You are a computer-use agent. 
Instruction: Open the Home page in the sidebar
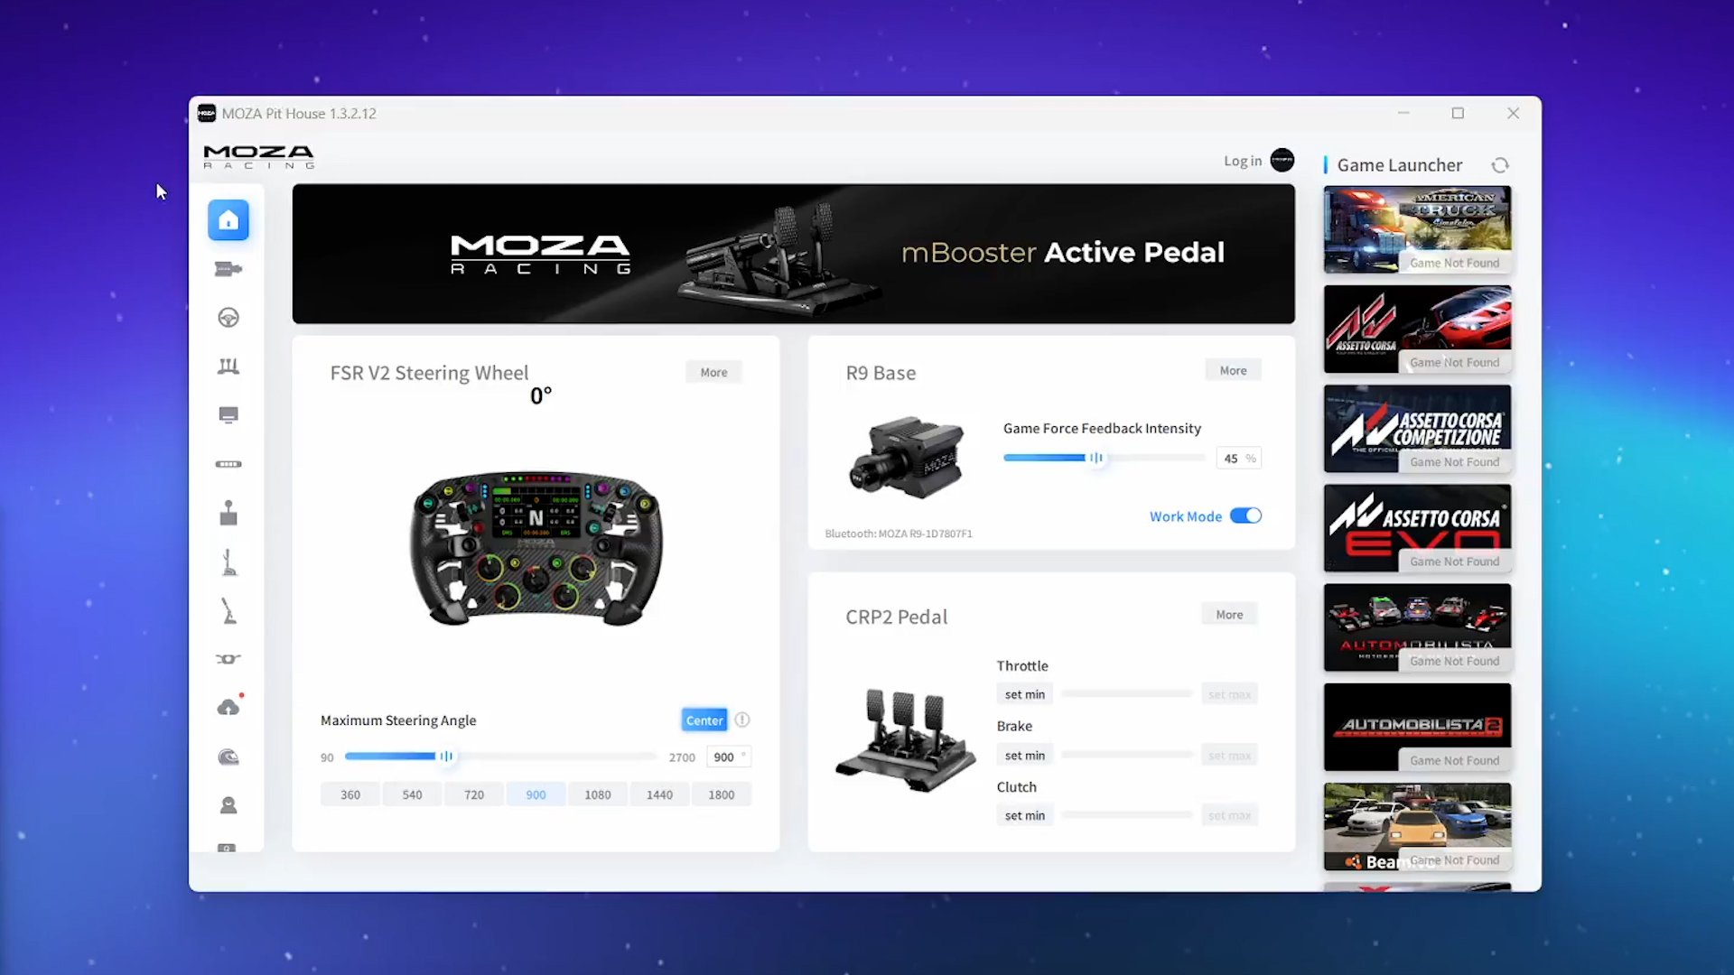[228, 220]
